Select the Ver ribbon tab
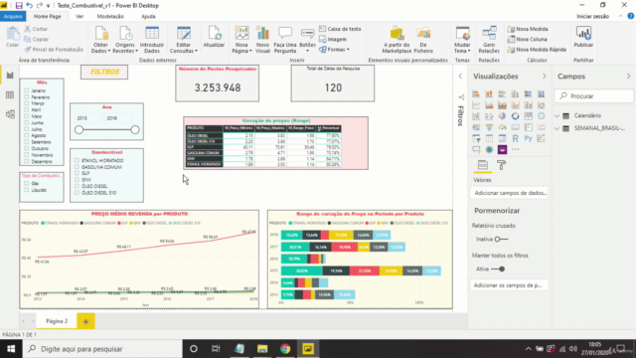 click(x=79, y=16)
